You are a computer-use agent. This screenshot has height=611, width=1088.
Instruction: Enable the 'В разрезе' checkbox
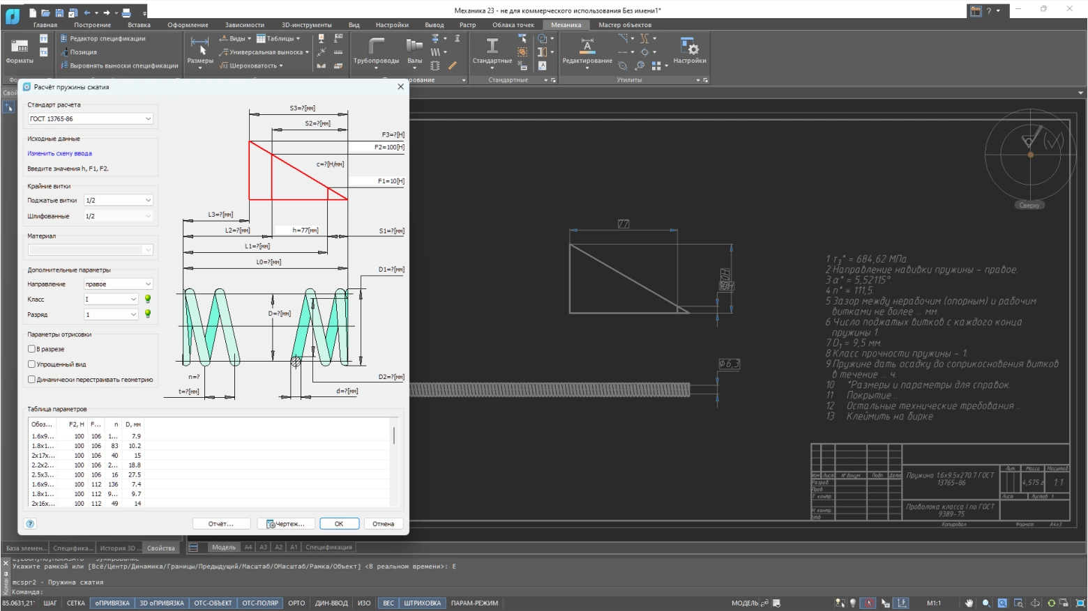(x=31, y=349)
